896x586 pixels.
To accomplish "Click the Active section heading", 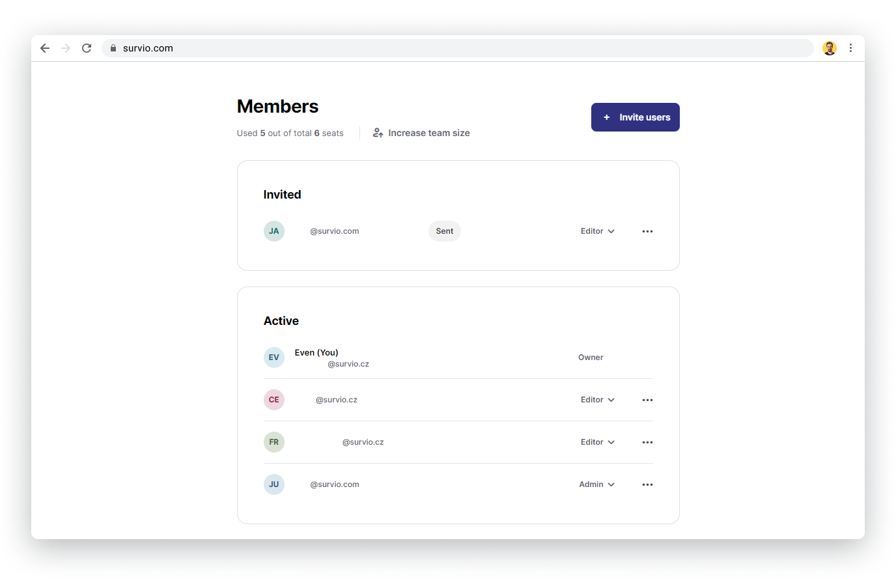I will [281, 321].
